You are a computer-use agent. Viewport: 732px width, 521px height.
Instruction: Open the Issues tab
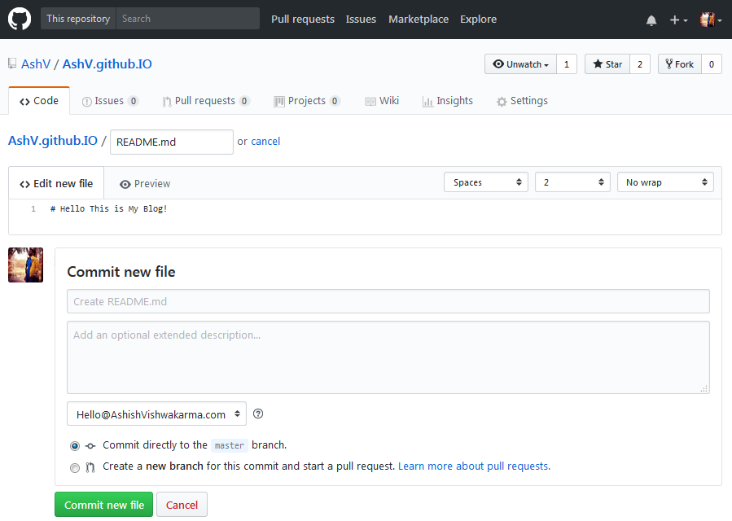click(x=110, y=101)
